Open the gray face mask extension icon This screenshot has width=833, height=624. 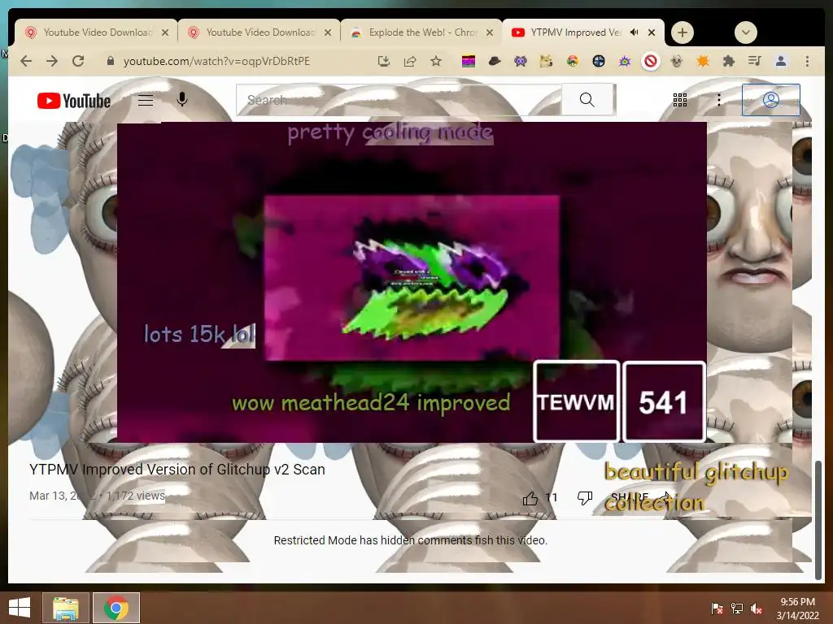point(677,62)
